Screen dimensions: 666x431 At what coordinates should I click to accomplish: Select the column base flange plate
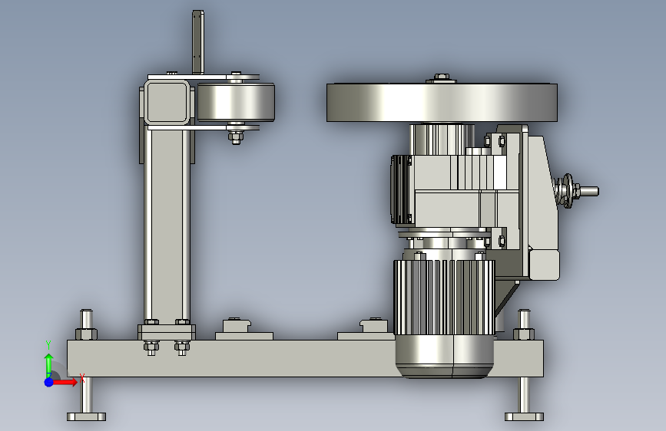coord(167,332)
